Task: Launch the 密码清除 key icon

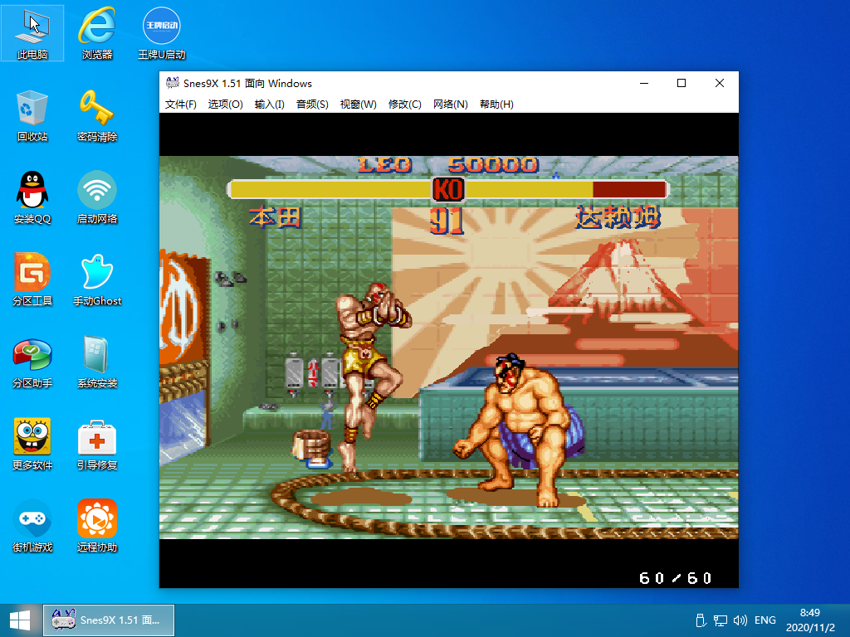Action: pyautogui.click(x=97, y=115)
